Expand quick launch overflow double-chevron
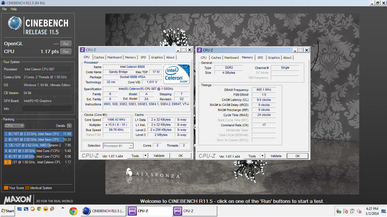Screen dimensions: 387x217 point(63,208)
